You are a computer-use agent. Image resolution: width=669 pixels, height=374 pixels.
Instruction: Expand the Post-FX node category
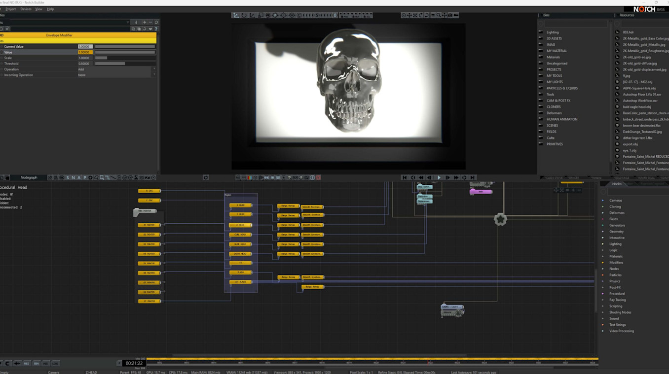pos(615,287)
